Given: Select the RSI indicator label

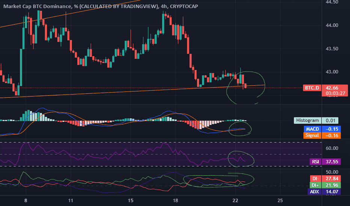Looking at the screenshot, I should click(x=315, y=161).
